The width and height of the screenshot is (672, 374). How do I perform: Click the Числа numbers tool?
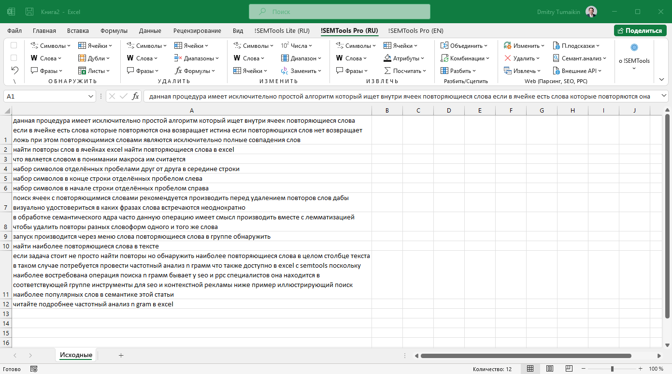click(296, 46)
